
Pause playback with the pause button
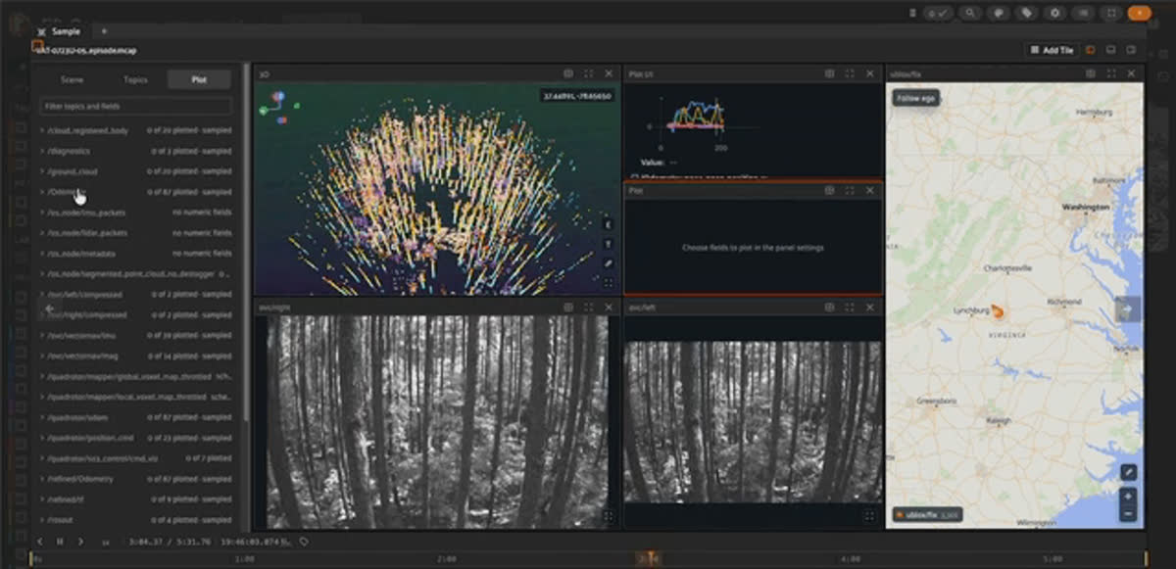pyautogui.click(x=60, y=541)
